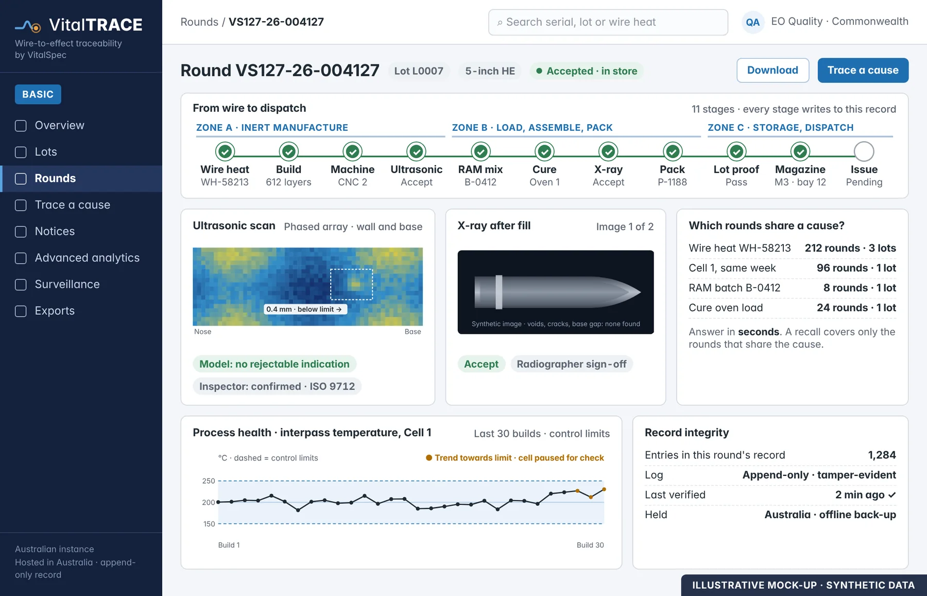Click the Download button
This screenshot has width=927, height=596.
(772, 70)
